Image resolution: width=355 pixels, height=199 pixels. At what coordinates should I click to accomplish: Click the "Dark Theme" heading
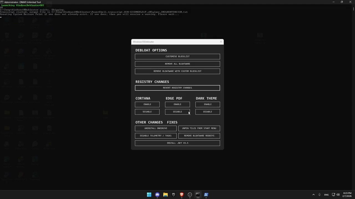[x=206, y=98]
